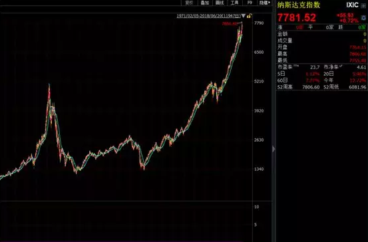Select the 纳斯达克指数 index title
Viewport: 368px width, 242px height.
(x=299, y=5)
